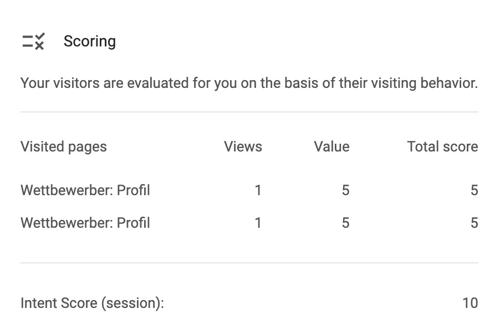Click the total score in the second row
This screenshot has width=500, height=335.
click(x=474, y=223)
